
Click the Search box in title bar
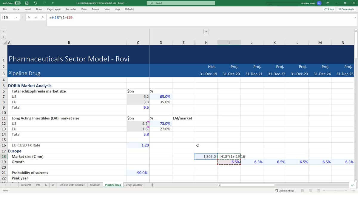point(181,3)
